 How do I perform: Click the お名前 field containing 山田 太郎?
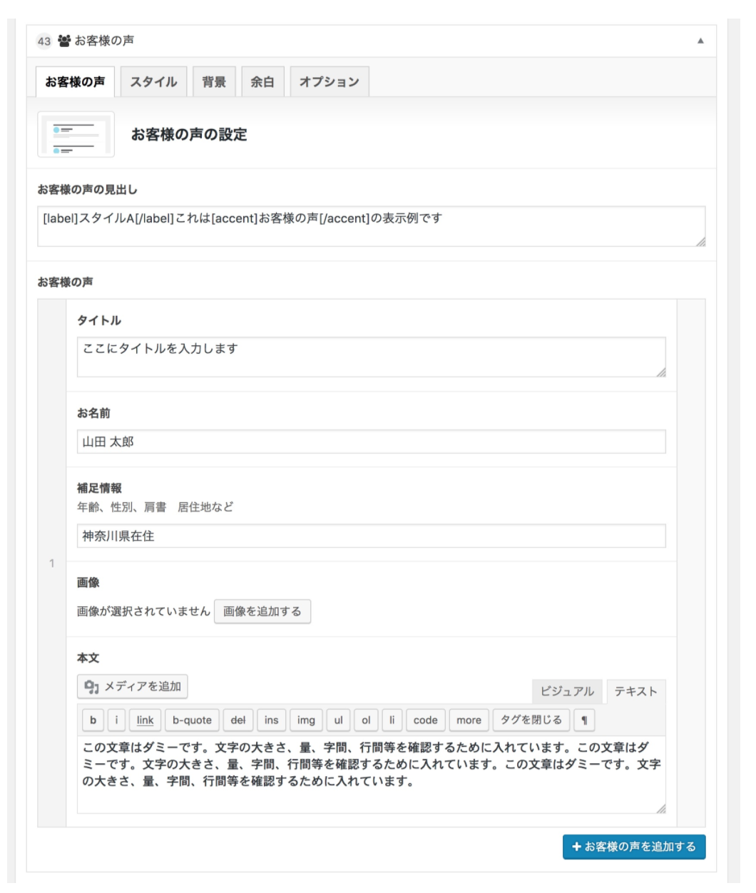click(371, 442)
